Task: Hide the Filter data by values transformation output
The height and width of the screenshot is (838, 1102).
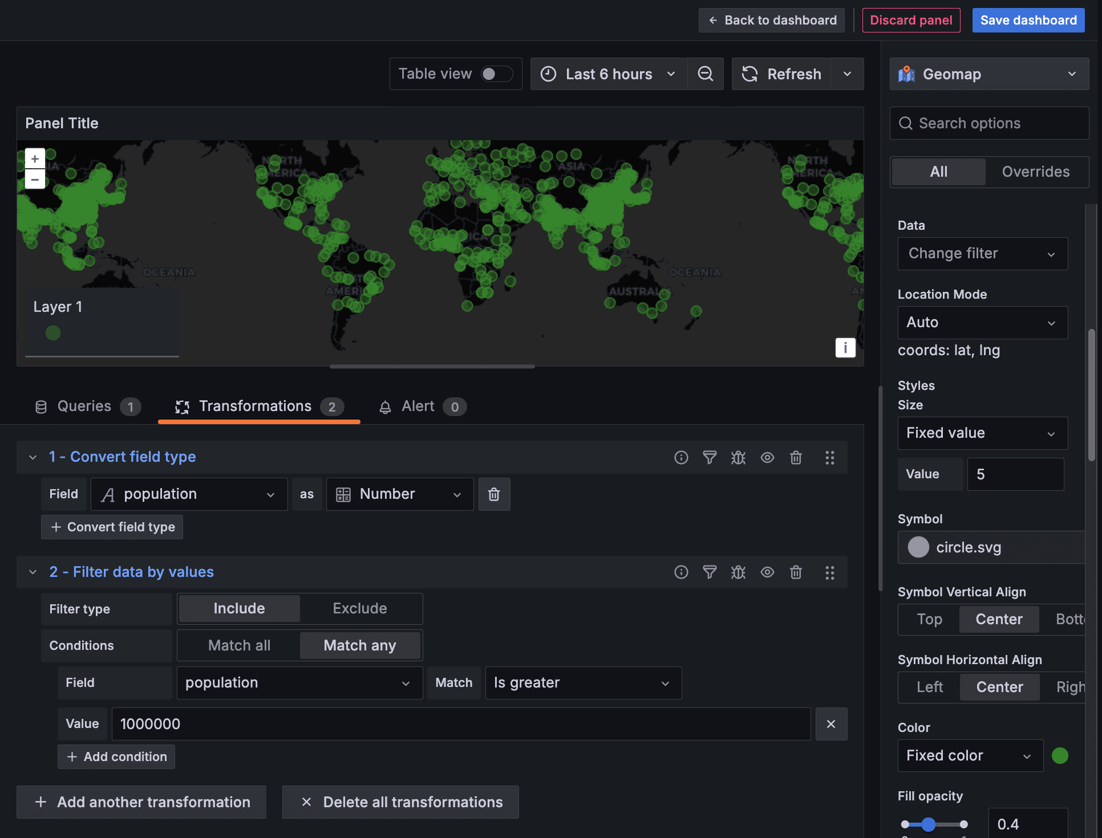Action: point(767,572)
